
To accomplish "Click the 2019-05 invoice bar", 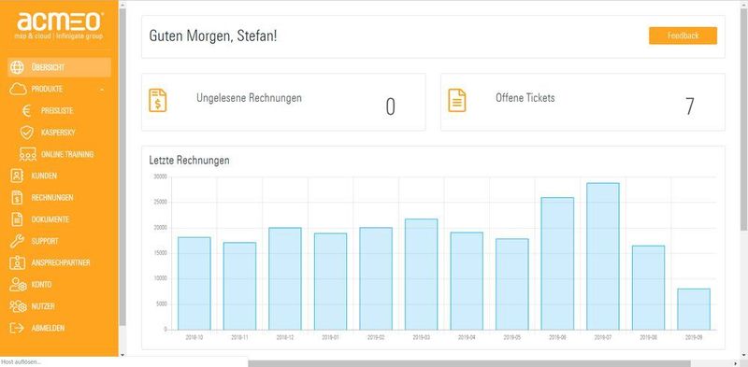I will pos(511,284).
